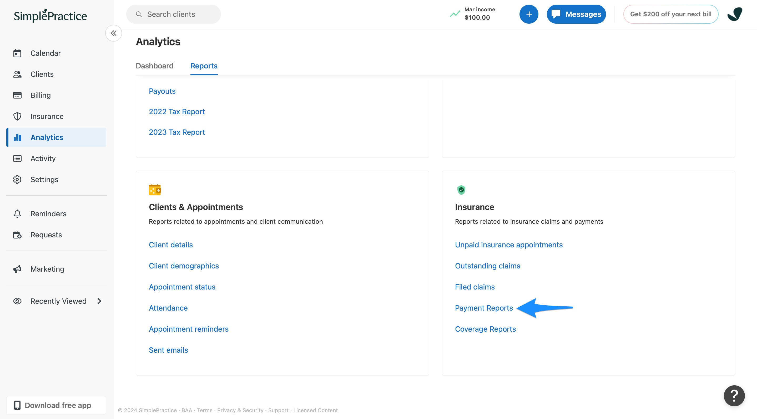The image size is (757, 419).
Task: Click the search magnifier icon
Action: (139, 14)
